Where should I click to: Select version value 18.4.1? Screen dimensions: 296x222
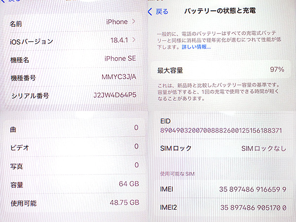119,40
